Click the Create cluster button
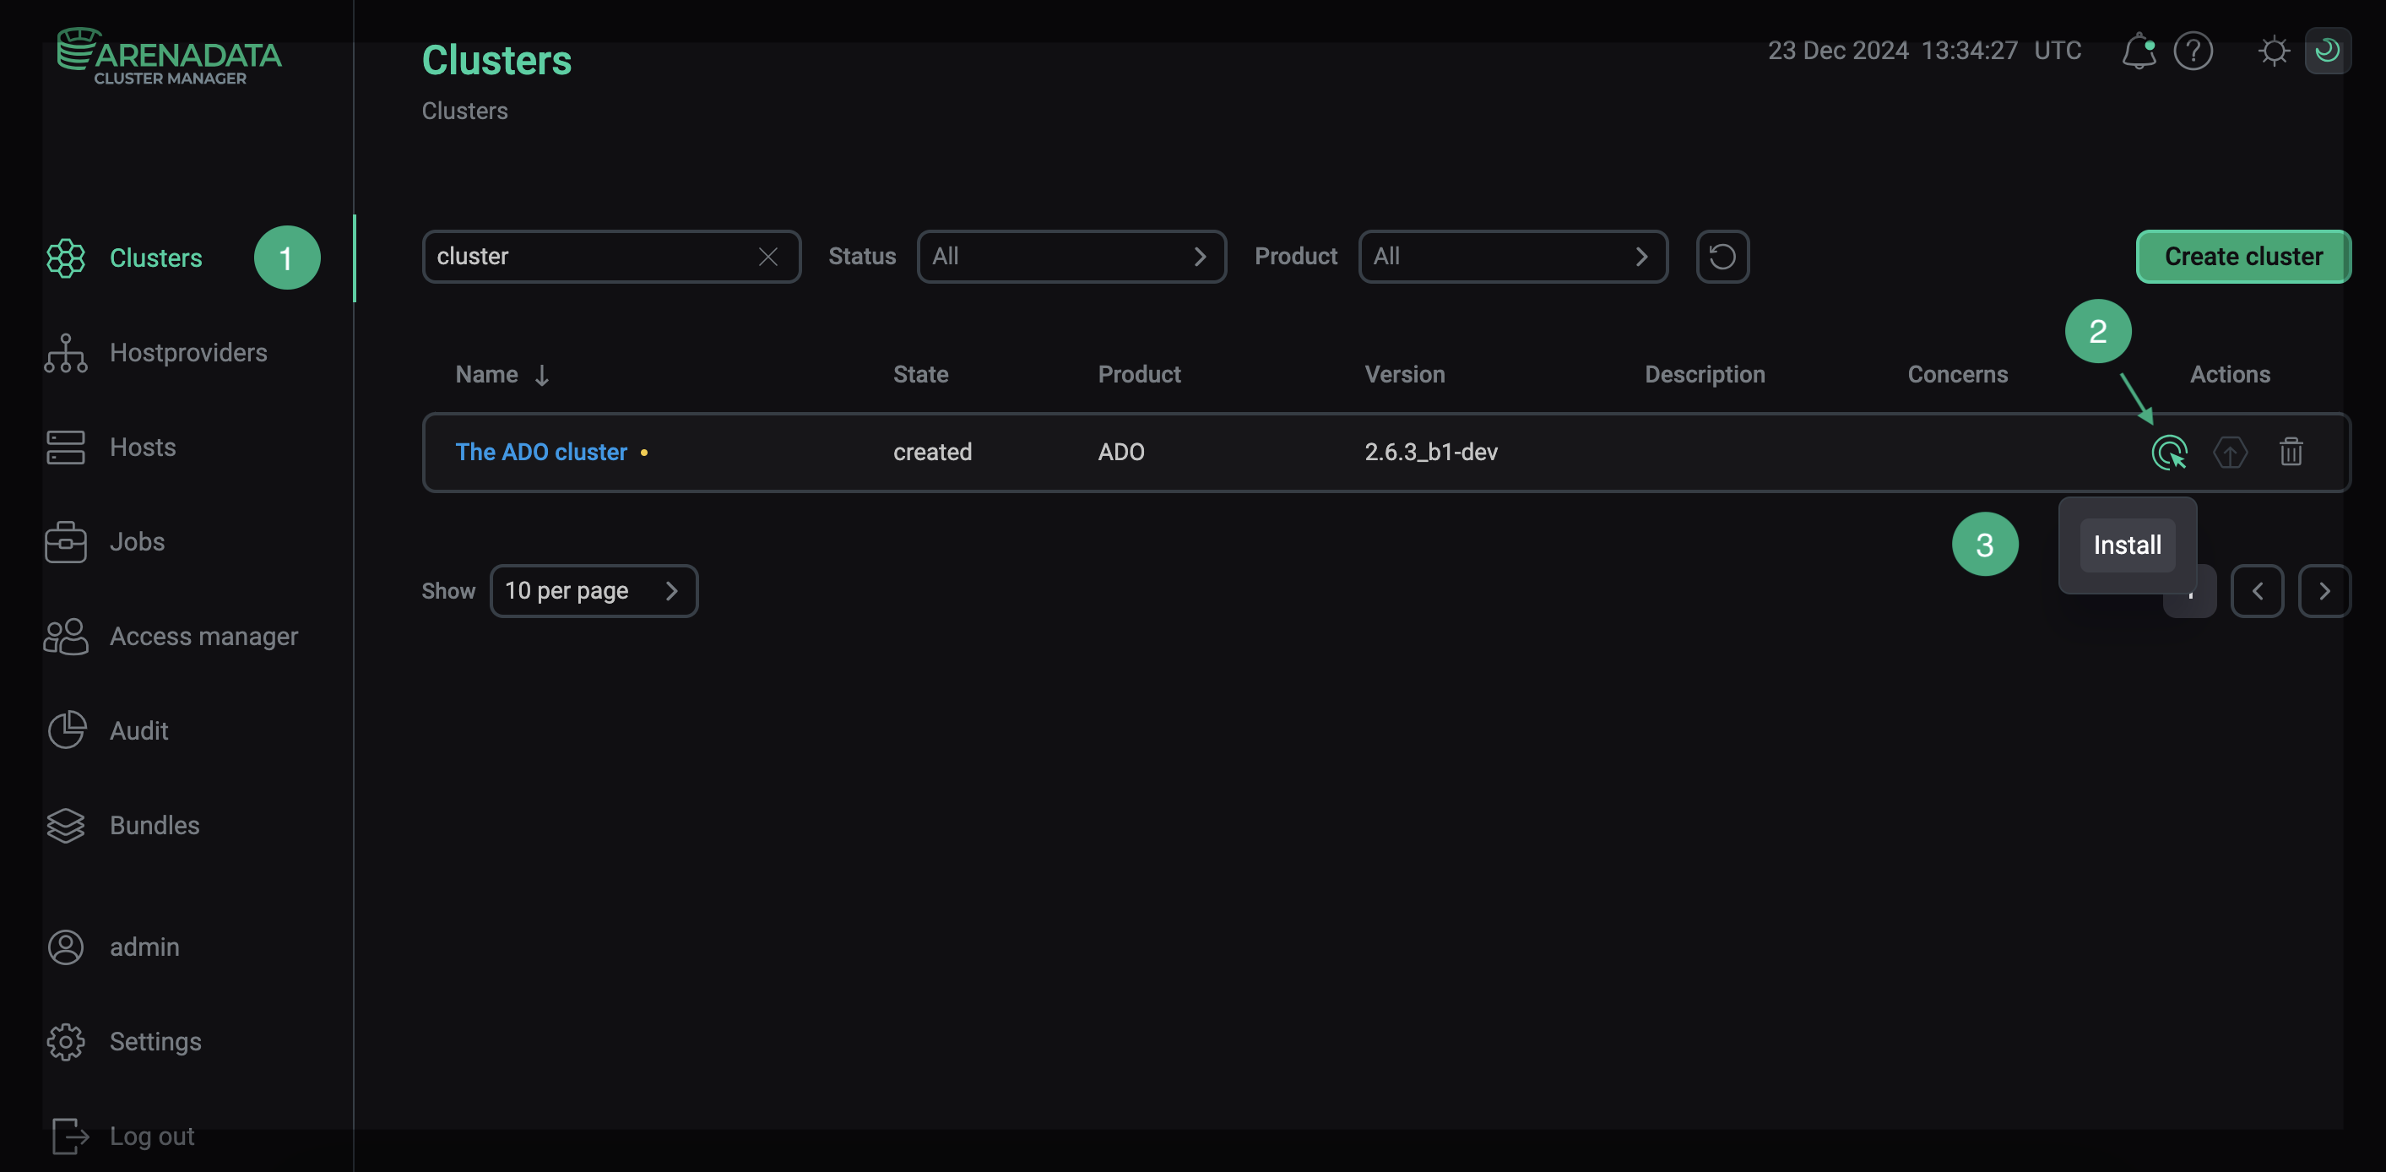 [x=2242, y=257]
